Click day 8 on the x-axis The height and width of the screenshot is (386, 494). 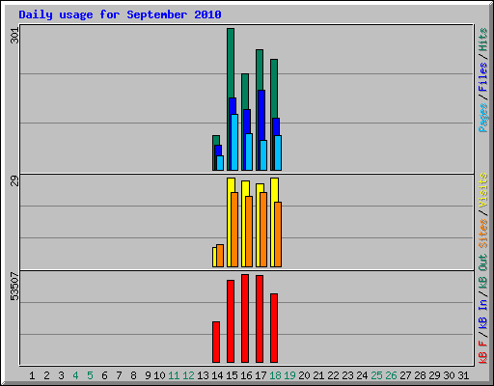click(133, 375)
